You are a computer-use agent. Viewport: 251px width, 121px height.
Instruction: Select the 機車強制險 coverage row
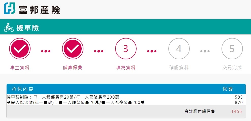(126, 97)
